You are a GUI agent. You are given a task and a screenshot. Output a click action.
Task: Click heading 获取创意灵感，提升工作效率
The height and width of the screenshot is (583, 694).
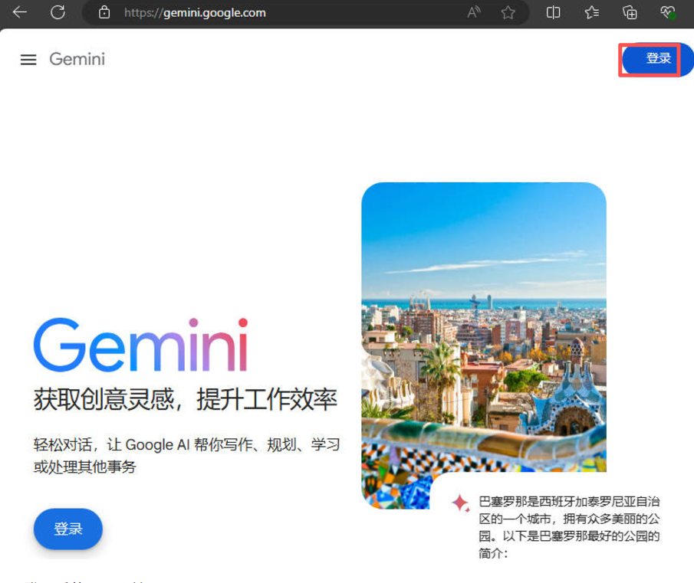tap(186, 400)
